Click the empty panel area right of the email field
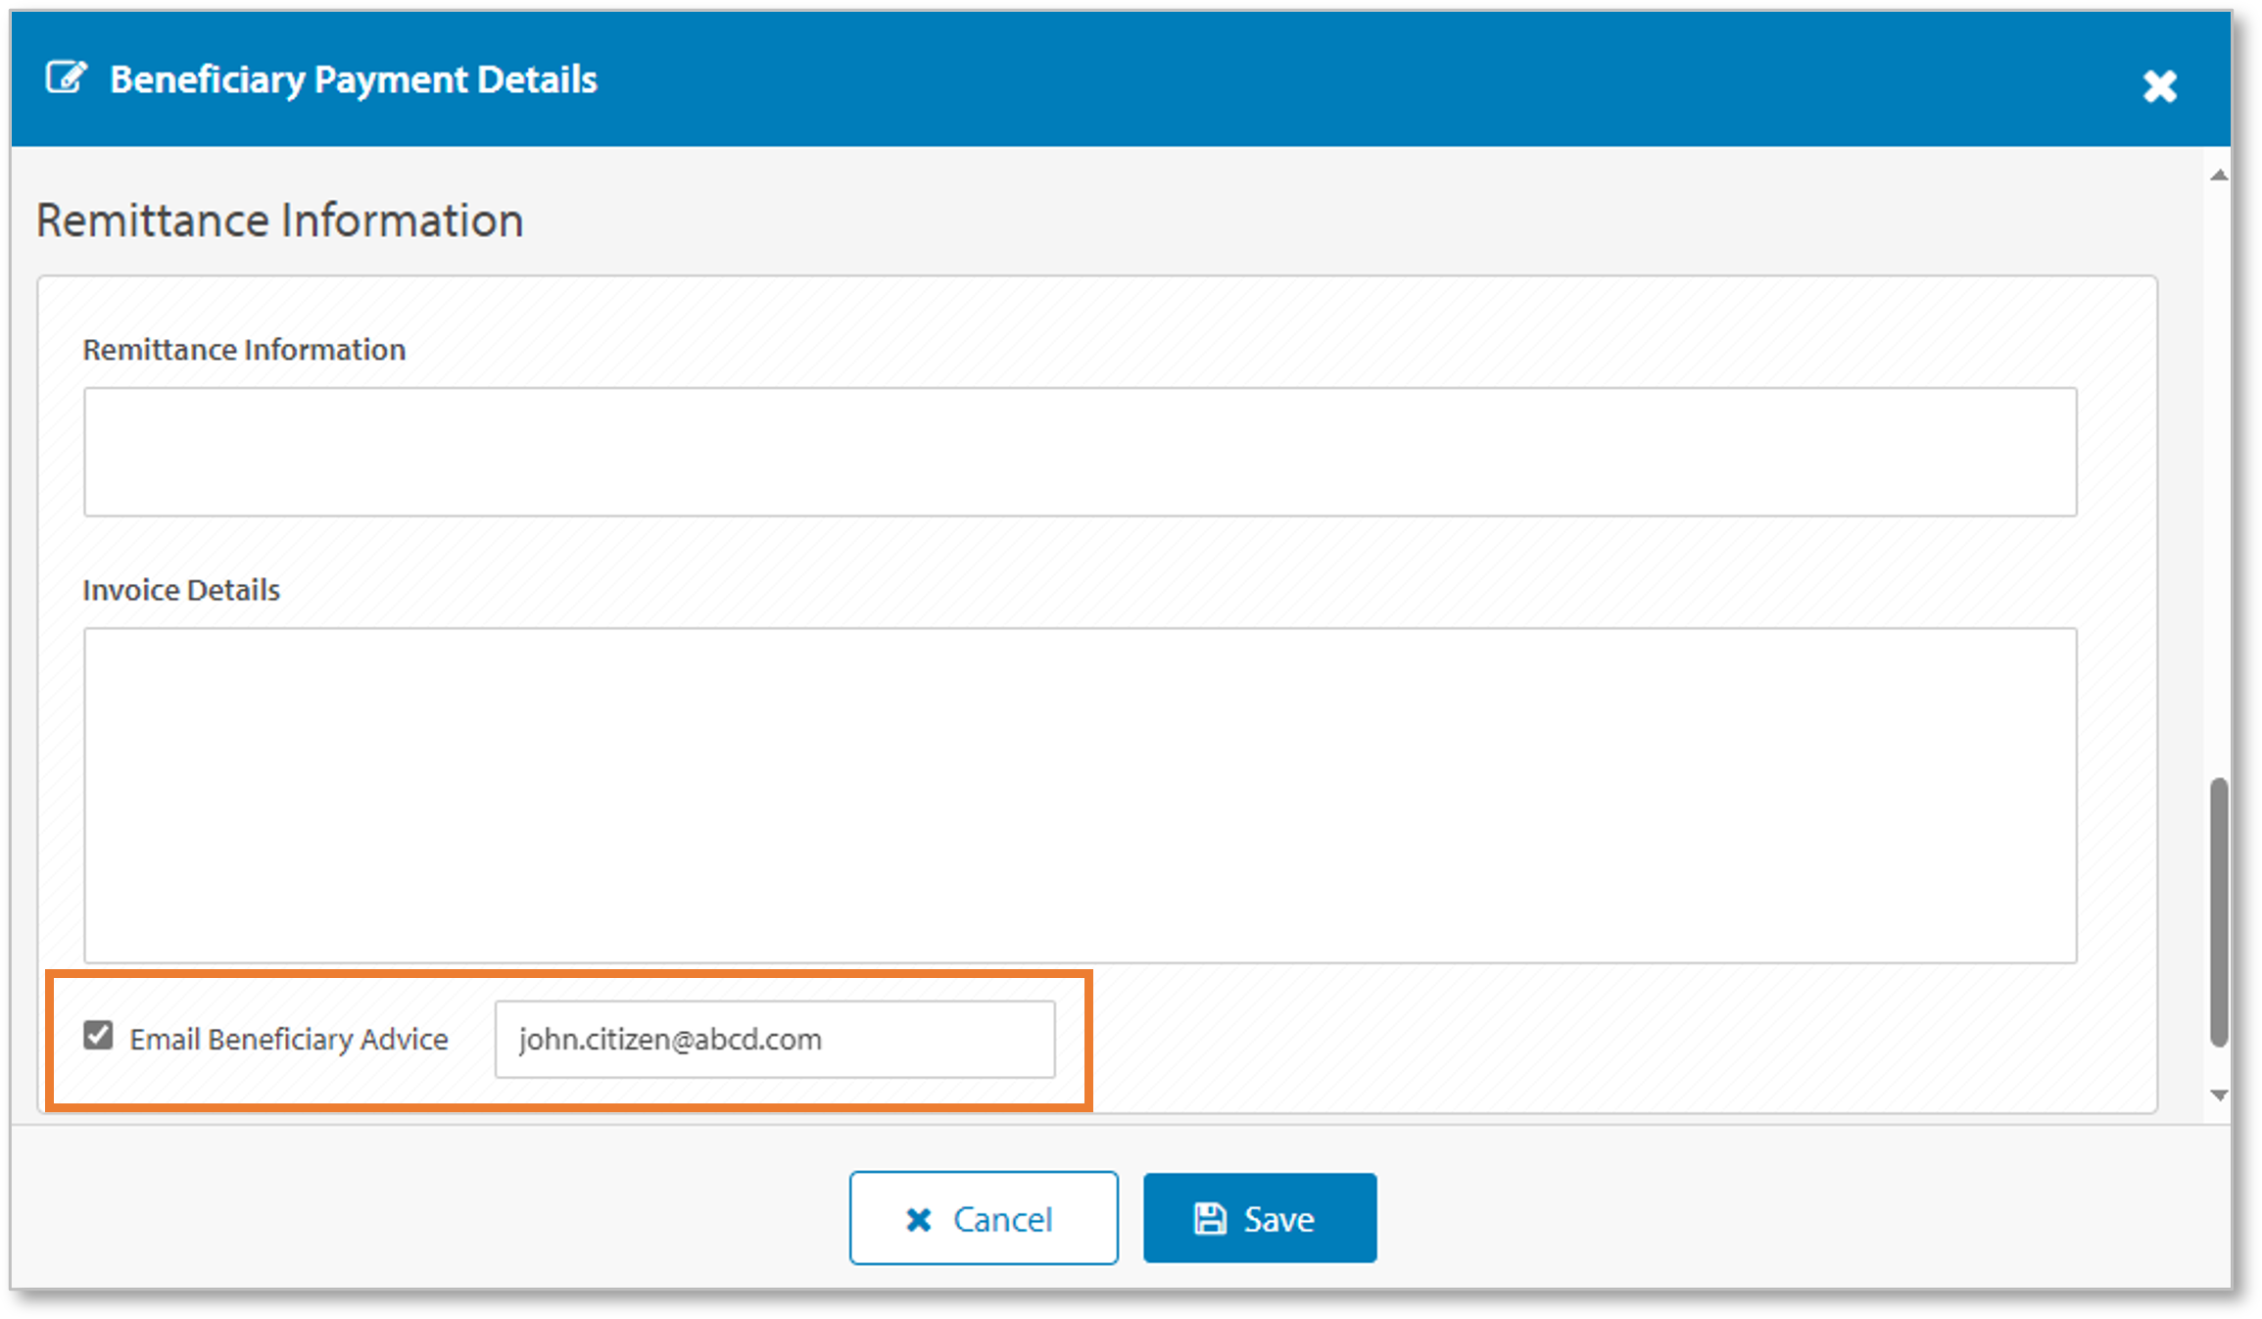Image resolution: width=2262 pixels, height=1319 pixels. point(1616,1040)
